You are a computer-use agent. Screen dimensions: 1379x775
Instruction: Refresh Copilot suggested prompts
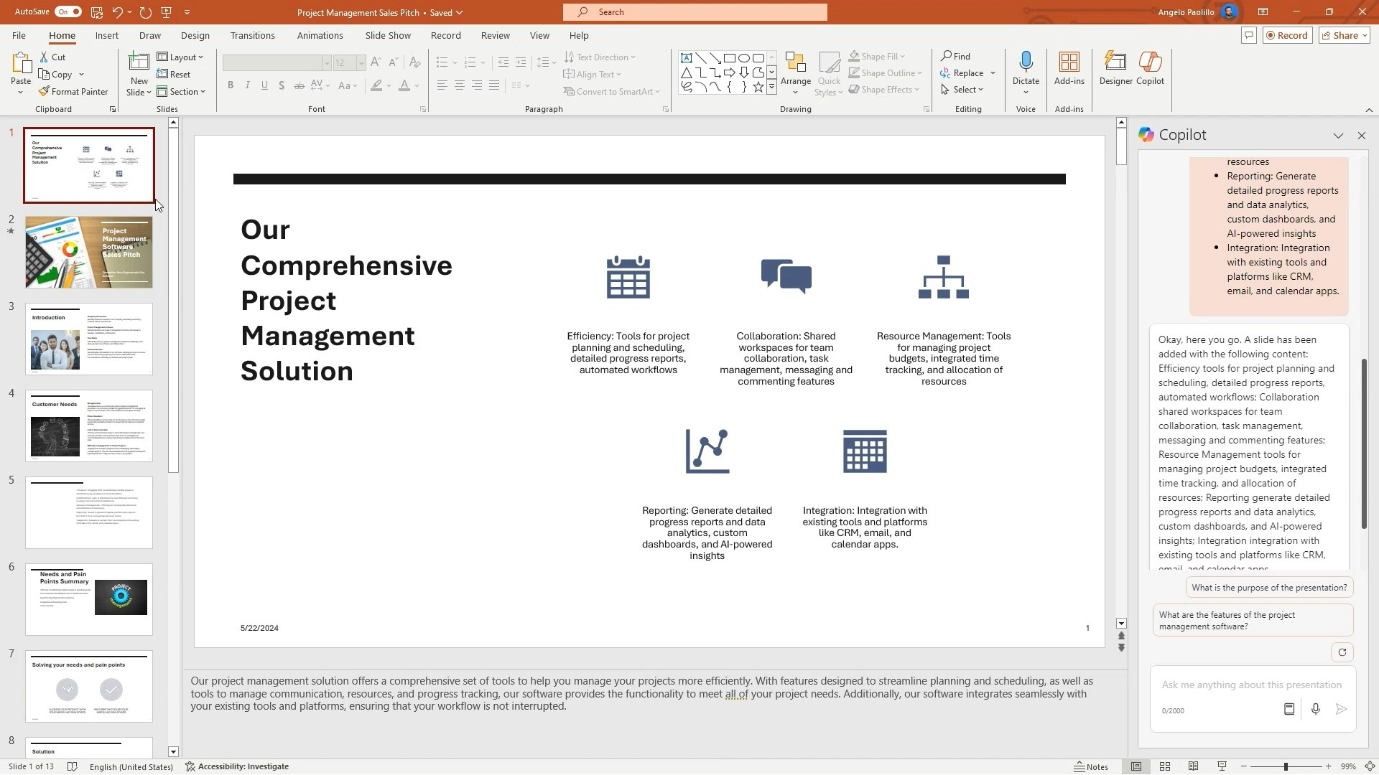[1342, 652]
